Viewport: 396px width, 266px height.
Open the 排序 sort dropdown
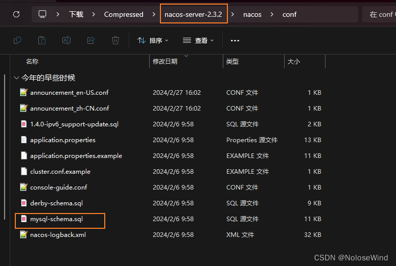[x=153, y=41]
